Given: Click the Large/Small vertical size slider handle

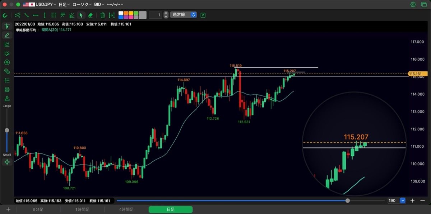Looking at the screenshot, I should click(7, 130).
